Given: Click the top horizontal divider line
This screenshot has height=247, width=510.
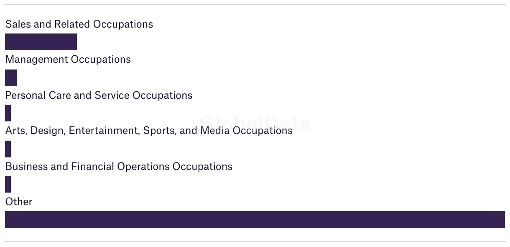Looking at the screenshot, I should coord(255,5).
